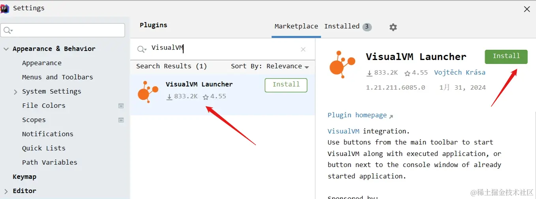The image size is (536, 199).
Task: Clear the plugin search text
Action: pos(303,49)
